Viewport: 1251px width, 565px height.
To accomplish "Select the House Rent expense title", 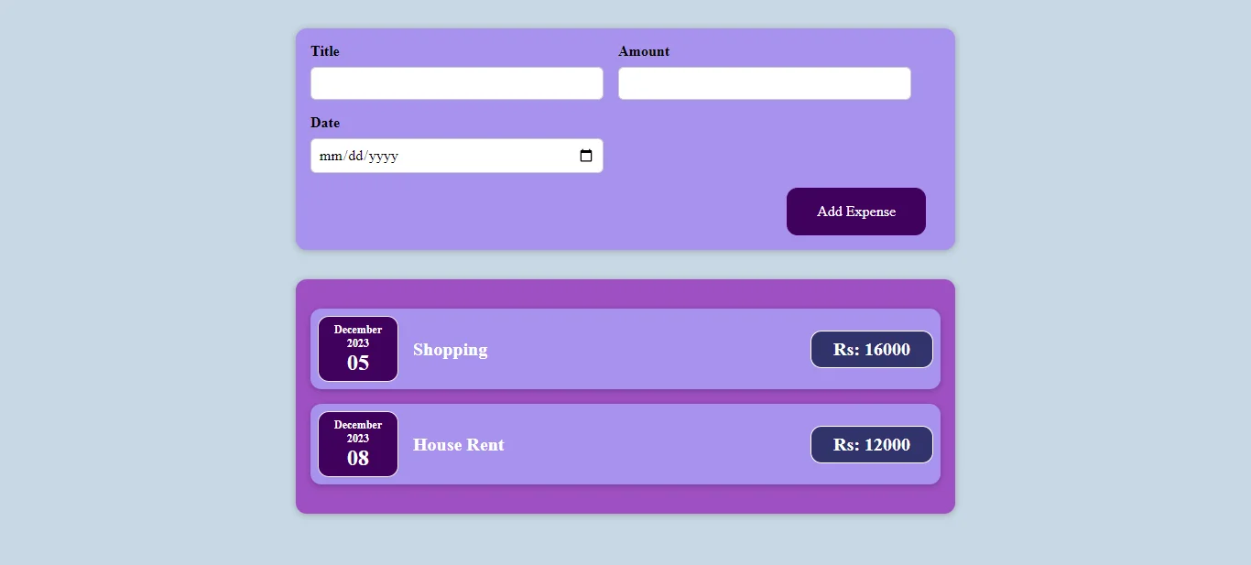I will tap(459, 445).
